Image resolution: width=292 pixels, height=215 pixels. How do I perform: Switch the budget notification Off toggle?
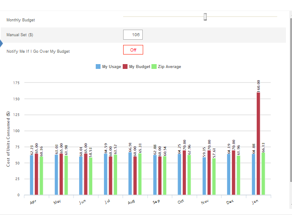(133, 50)
